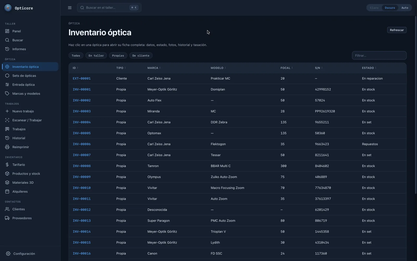This screenshot has width=417, height=261.
Task: Open Clientes in sidebar
Action: pyautogui.click(x=30, y=209)
